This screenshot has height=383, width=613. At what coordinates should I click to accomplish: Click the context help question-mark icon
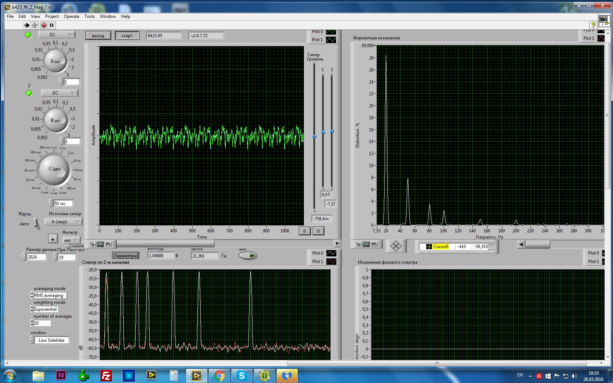point(593,25)
